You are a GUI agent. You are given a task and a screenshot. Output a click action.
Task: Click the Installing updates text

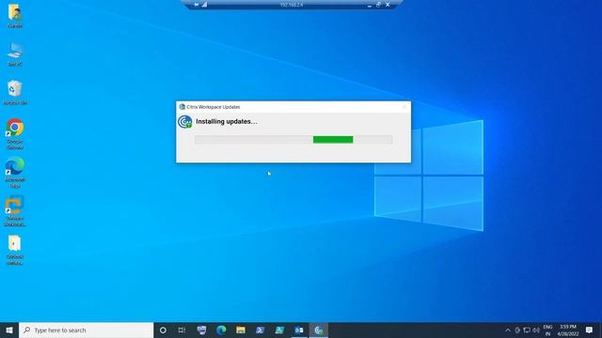(x=227, y=121)
